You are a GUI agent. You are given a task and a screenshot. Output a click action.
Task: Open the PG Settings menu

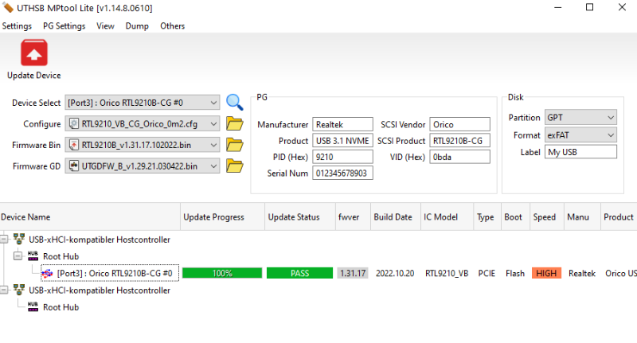pyautogui.click(x=64, y=25)
